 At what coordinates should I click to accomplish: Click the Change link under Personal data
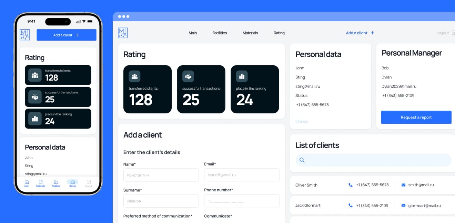pyautogui.click(x=301, y=122)
